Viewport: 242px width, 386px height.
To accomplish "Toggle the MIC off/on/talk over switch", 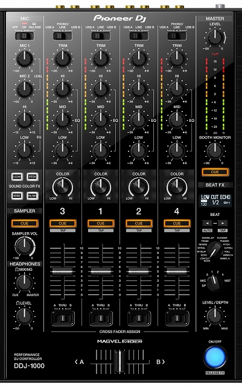I will 24,36.
